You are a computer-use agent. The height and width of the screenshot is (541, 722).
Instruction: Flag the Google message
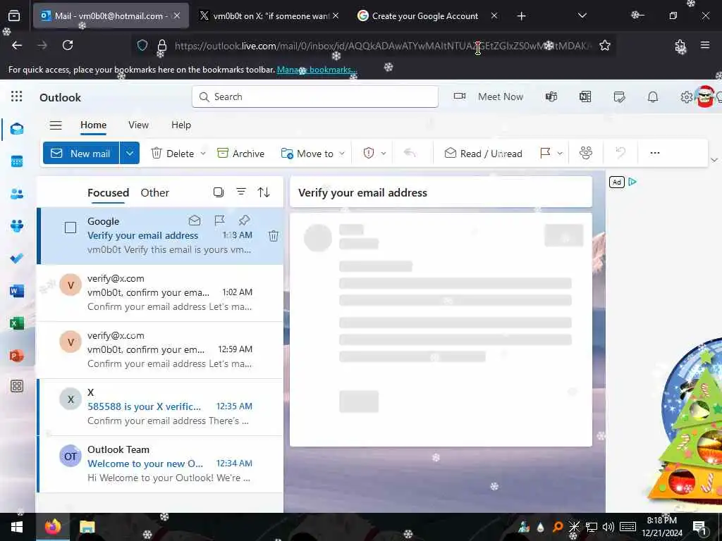[x=220, y=220]
